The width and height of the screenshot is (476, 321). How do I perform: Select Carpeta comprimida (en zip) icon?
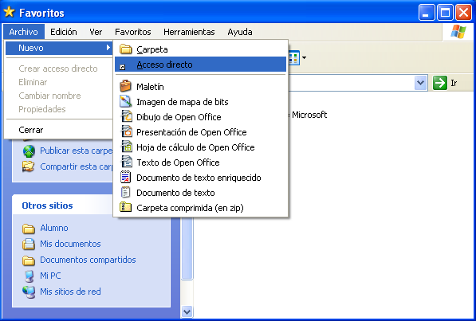pyautogui.click(x=125, y=207)
